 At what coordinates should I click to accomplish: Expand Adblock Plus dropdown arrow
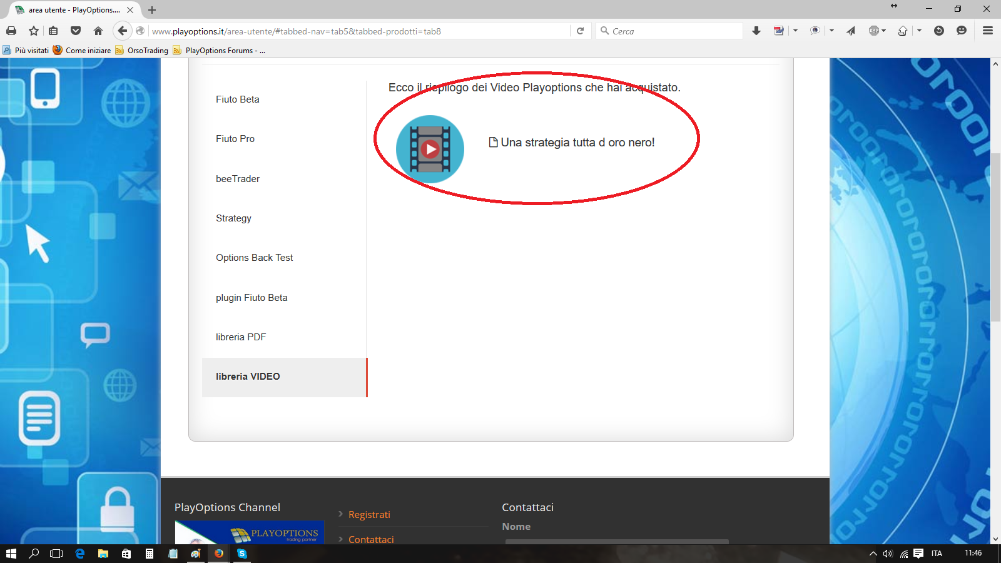(883, 31)
